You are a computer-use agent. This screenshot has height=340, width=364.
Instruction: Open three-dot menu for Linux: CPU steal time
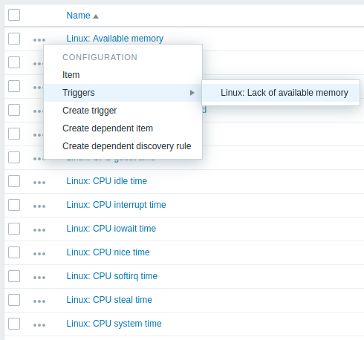pyautogui.click(x=39, y=301)
